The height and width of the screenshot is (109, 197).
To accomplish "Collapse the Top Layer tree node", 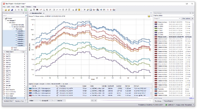I will [x=12, y=29].
